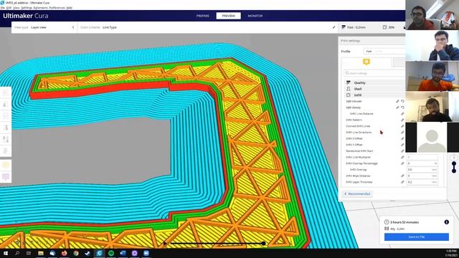Open the Settings menu
Screen dimensions: 459x258
click(x=27, y=8)
